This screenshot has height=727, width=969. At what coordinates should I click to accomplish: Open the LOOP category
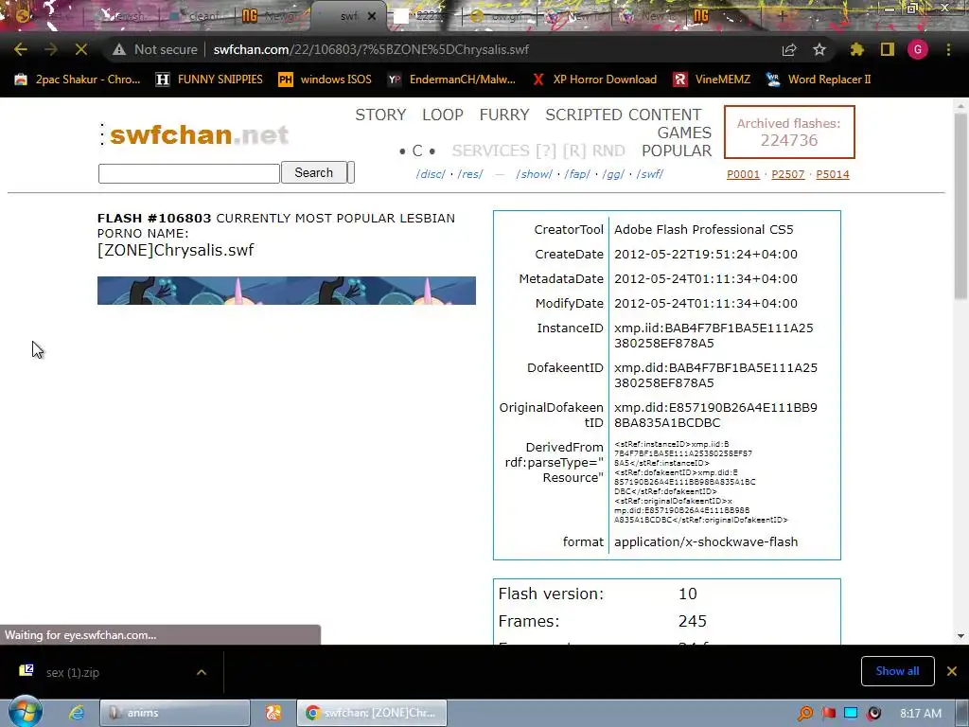[443, 115]
